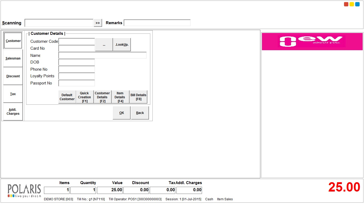Confirm with the OK button
Image resolution: width=364 pixels, height=204 pixels.
122,113
